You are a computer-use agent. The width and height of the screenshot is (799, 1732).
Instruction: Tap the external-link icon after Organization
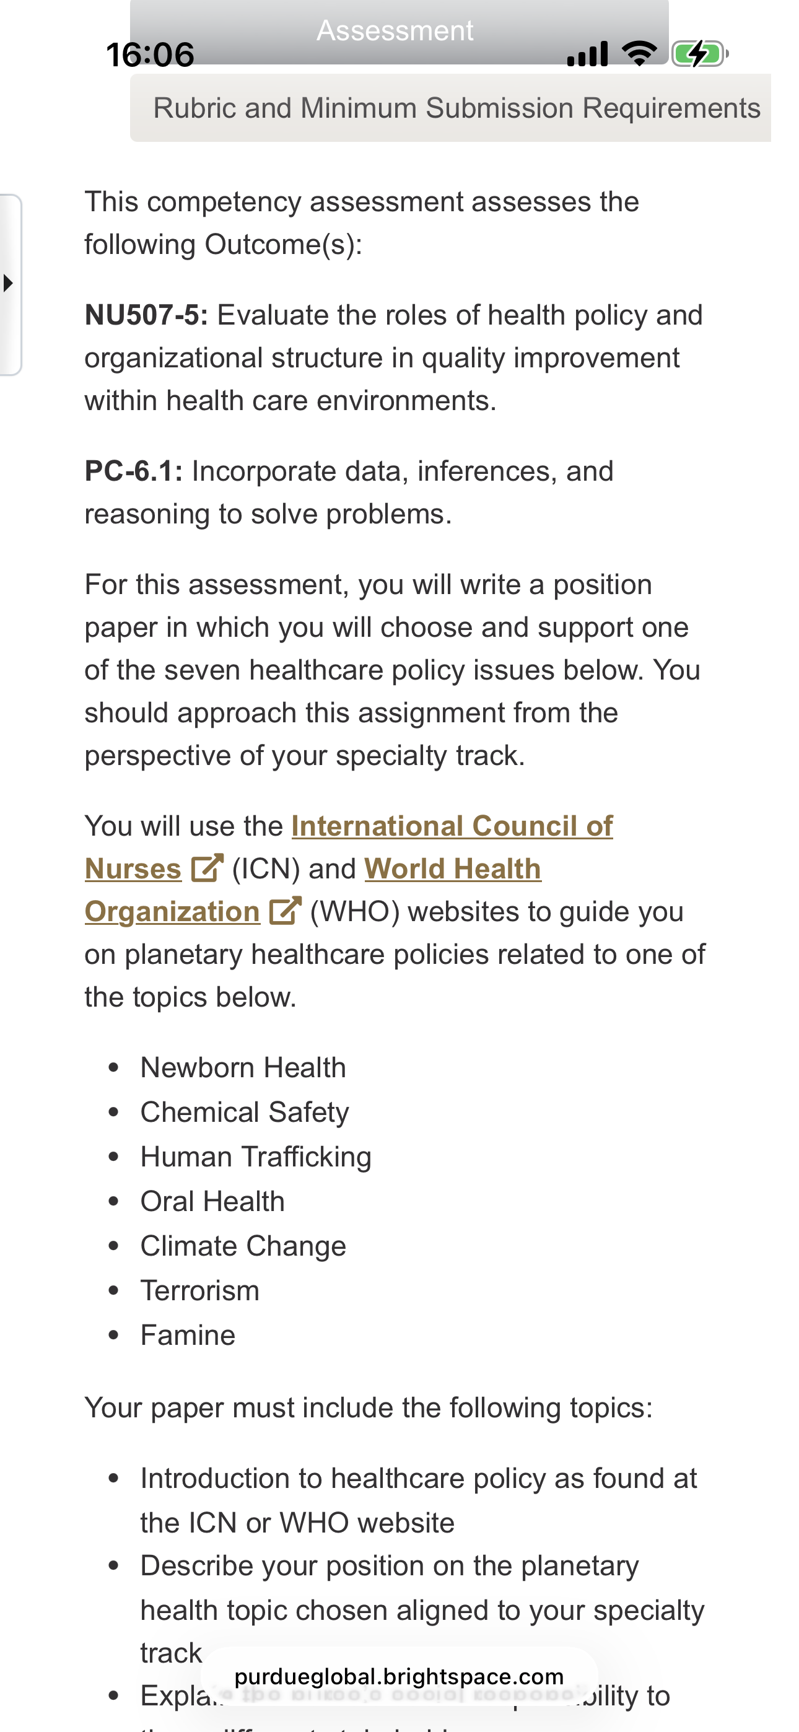point(285,911)
